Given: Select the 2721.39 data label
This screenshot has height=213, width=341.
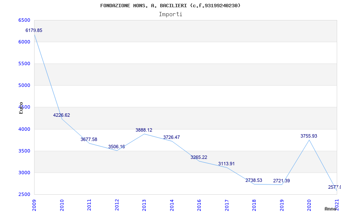Looking at the screenshot, I should [x=282, y=181].
